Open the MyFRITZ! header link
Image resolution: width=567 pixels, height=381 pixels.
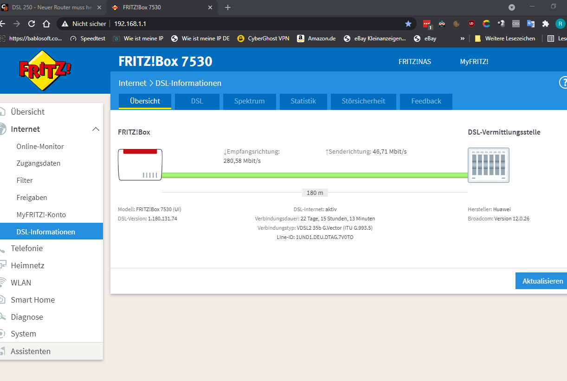point(474,61)
